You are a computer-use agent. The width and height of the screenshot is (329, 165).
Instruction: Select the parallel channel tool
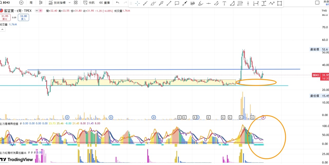point(216,3)
